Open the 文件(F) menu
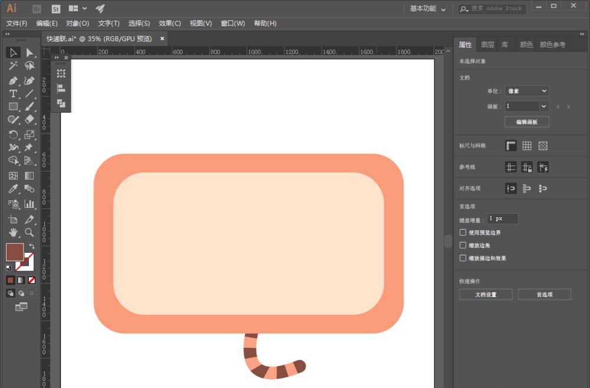This screenshot has height=388, width=590. (x=17, y=24)
